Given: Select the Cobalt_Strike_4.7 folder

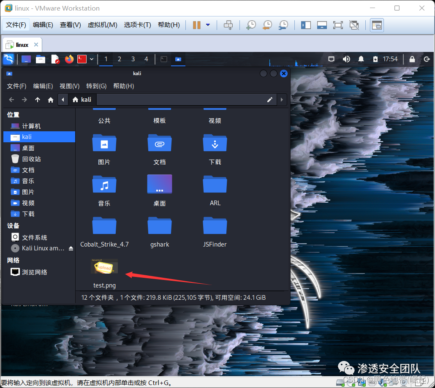Looking at the screenshot, I should (x=104, y=226).
